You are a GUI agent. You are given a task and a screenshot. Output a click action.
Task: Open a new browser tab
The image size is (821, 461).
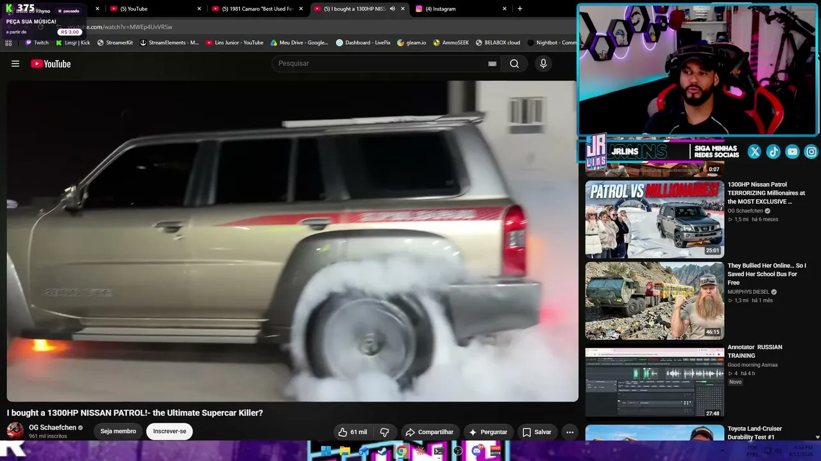pos(520,9)
